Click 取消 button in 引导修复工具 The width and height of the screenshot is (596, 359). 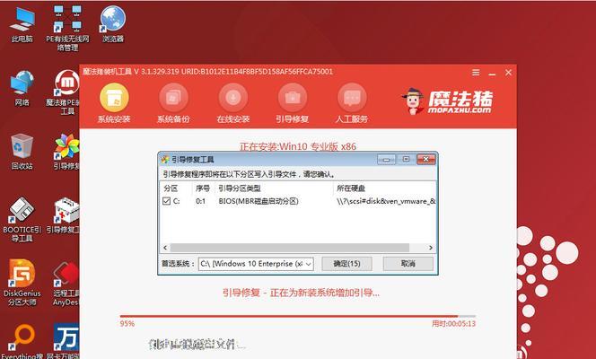click(408, 264)
